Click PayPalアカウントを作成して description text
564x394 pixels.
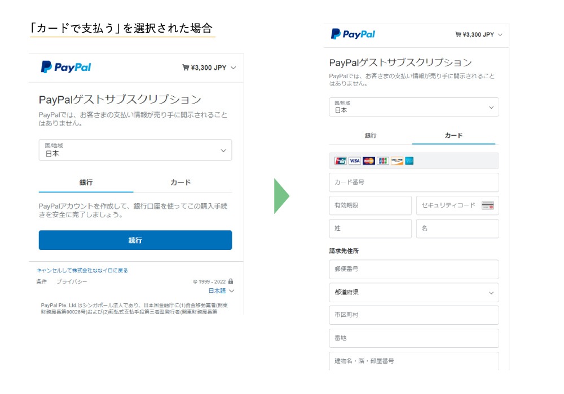pyautogui.click(x=133, y=211)
